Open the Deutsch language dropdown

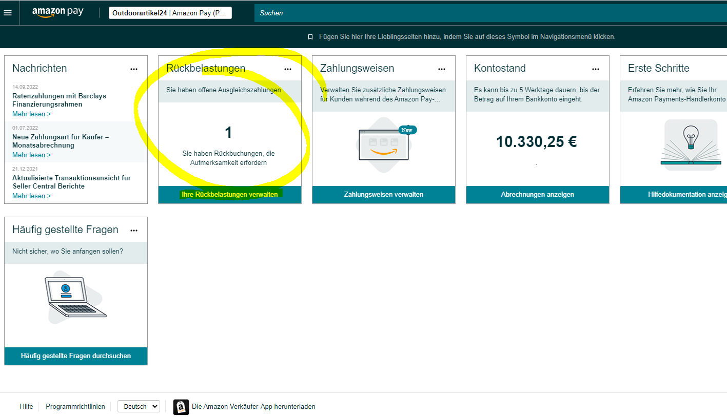139,406
